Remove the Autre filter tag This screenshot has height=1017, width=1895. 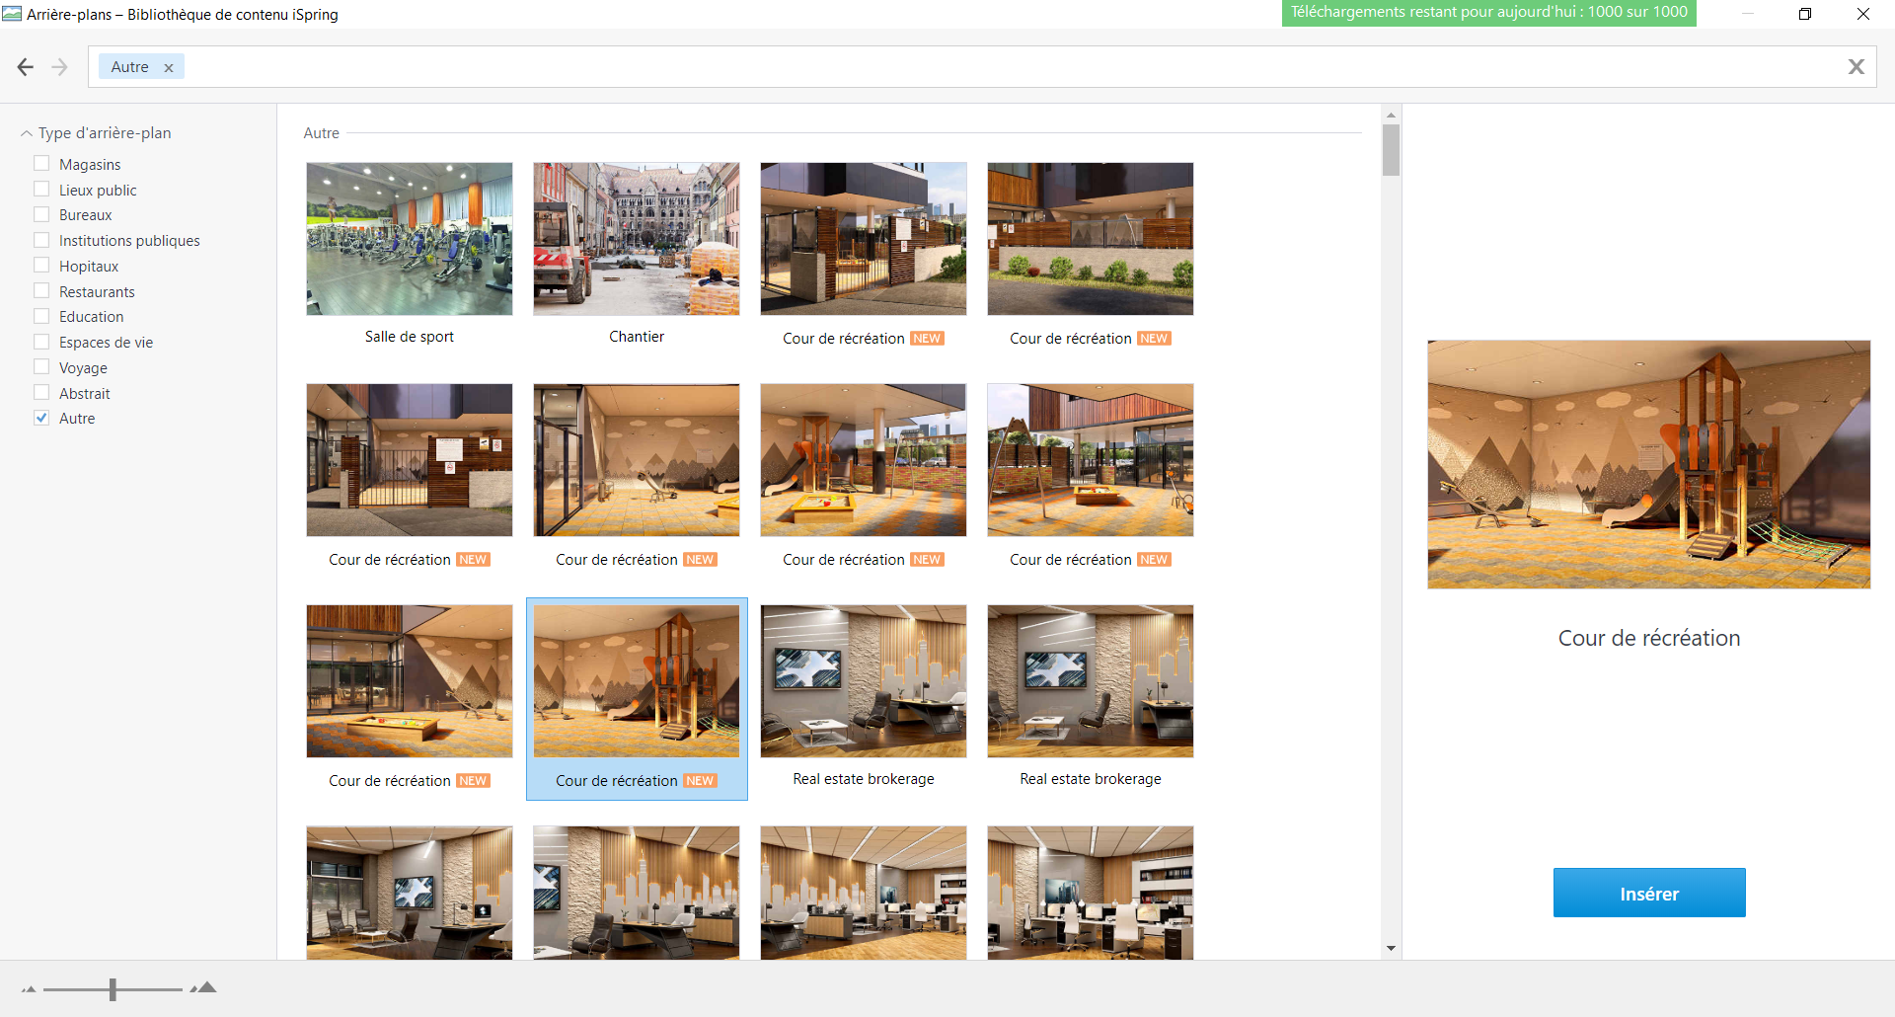pos(169,68)
